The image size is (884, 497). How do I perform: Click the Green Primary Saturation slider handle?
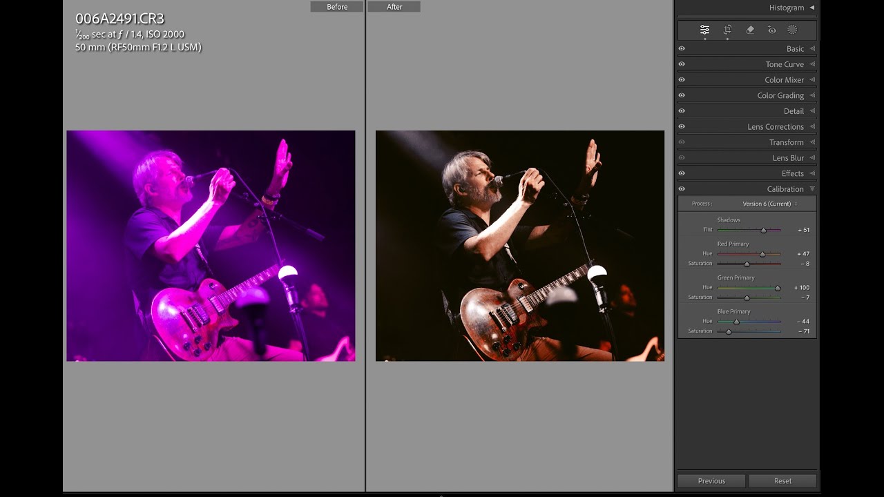pos(747,298)
